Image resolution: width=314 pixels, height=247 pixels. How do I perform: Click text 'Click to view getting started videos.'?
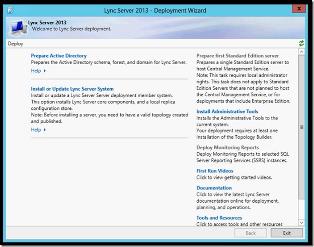[x=234, y=177]
